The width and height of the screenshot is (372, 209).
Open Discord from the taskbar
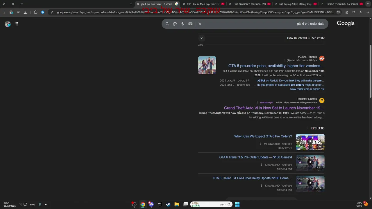tap(151, 204)
